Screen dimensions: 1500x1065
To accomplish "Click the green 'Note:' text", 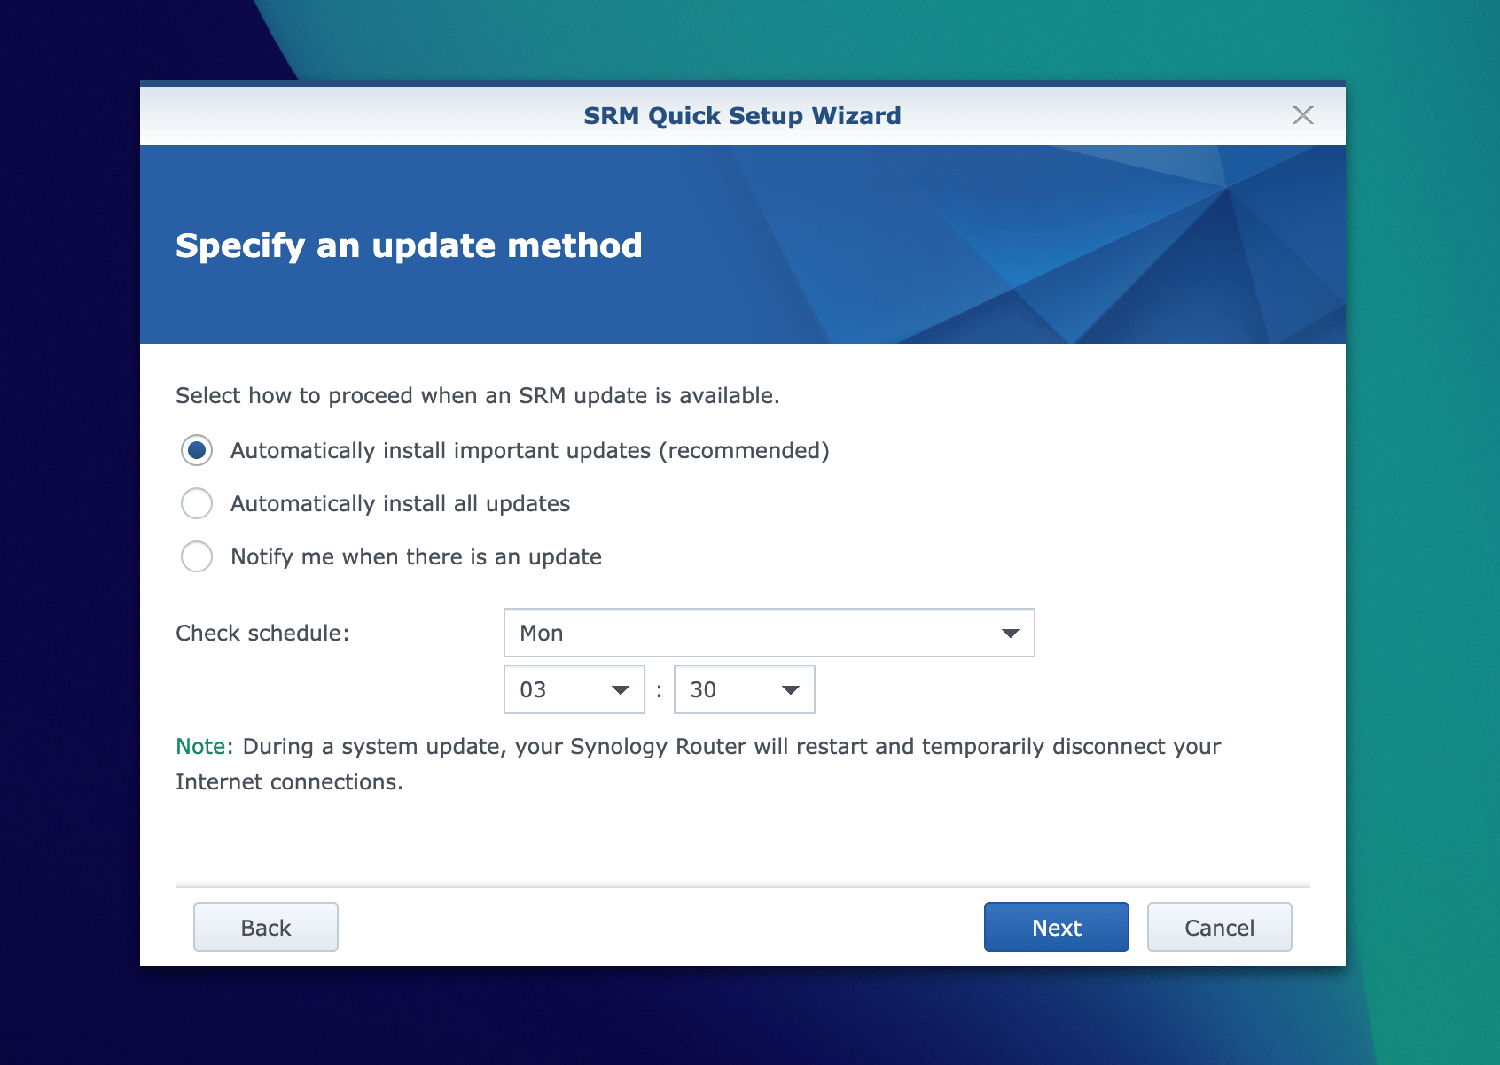I will [204, 747].
